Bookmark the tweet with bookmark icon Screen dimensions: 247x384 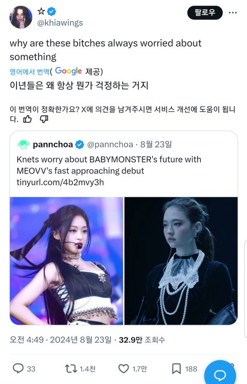(176, 369)
